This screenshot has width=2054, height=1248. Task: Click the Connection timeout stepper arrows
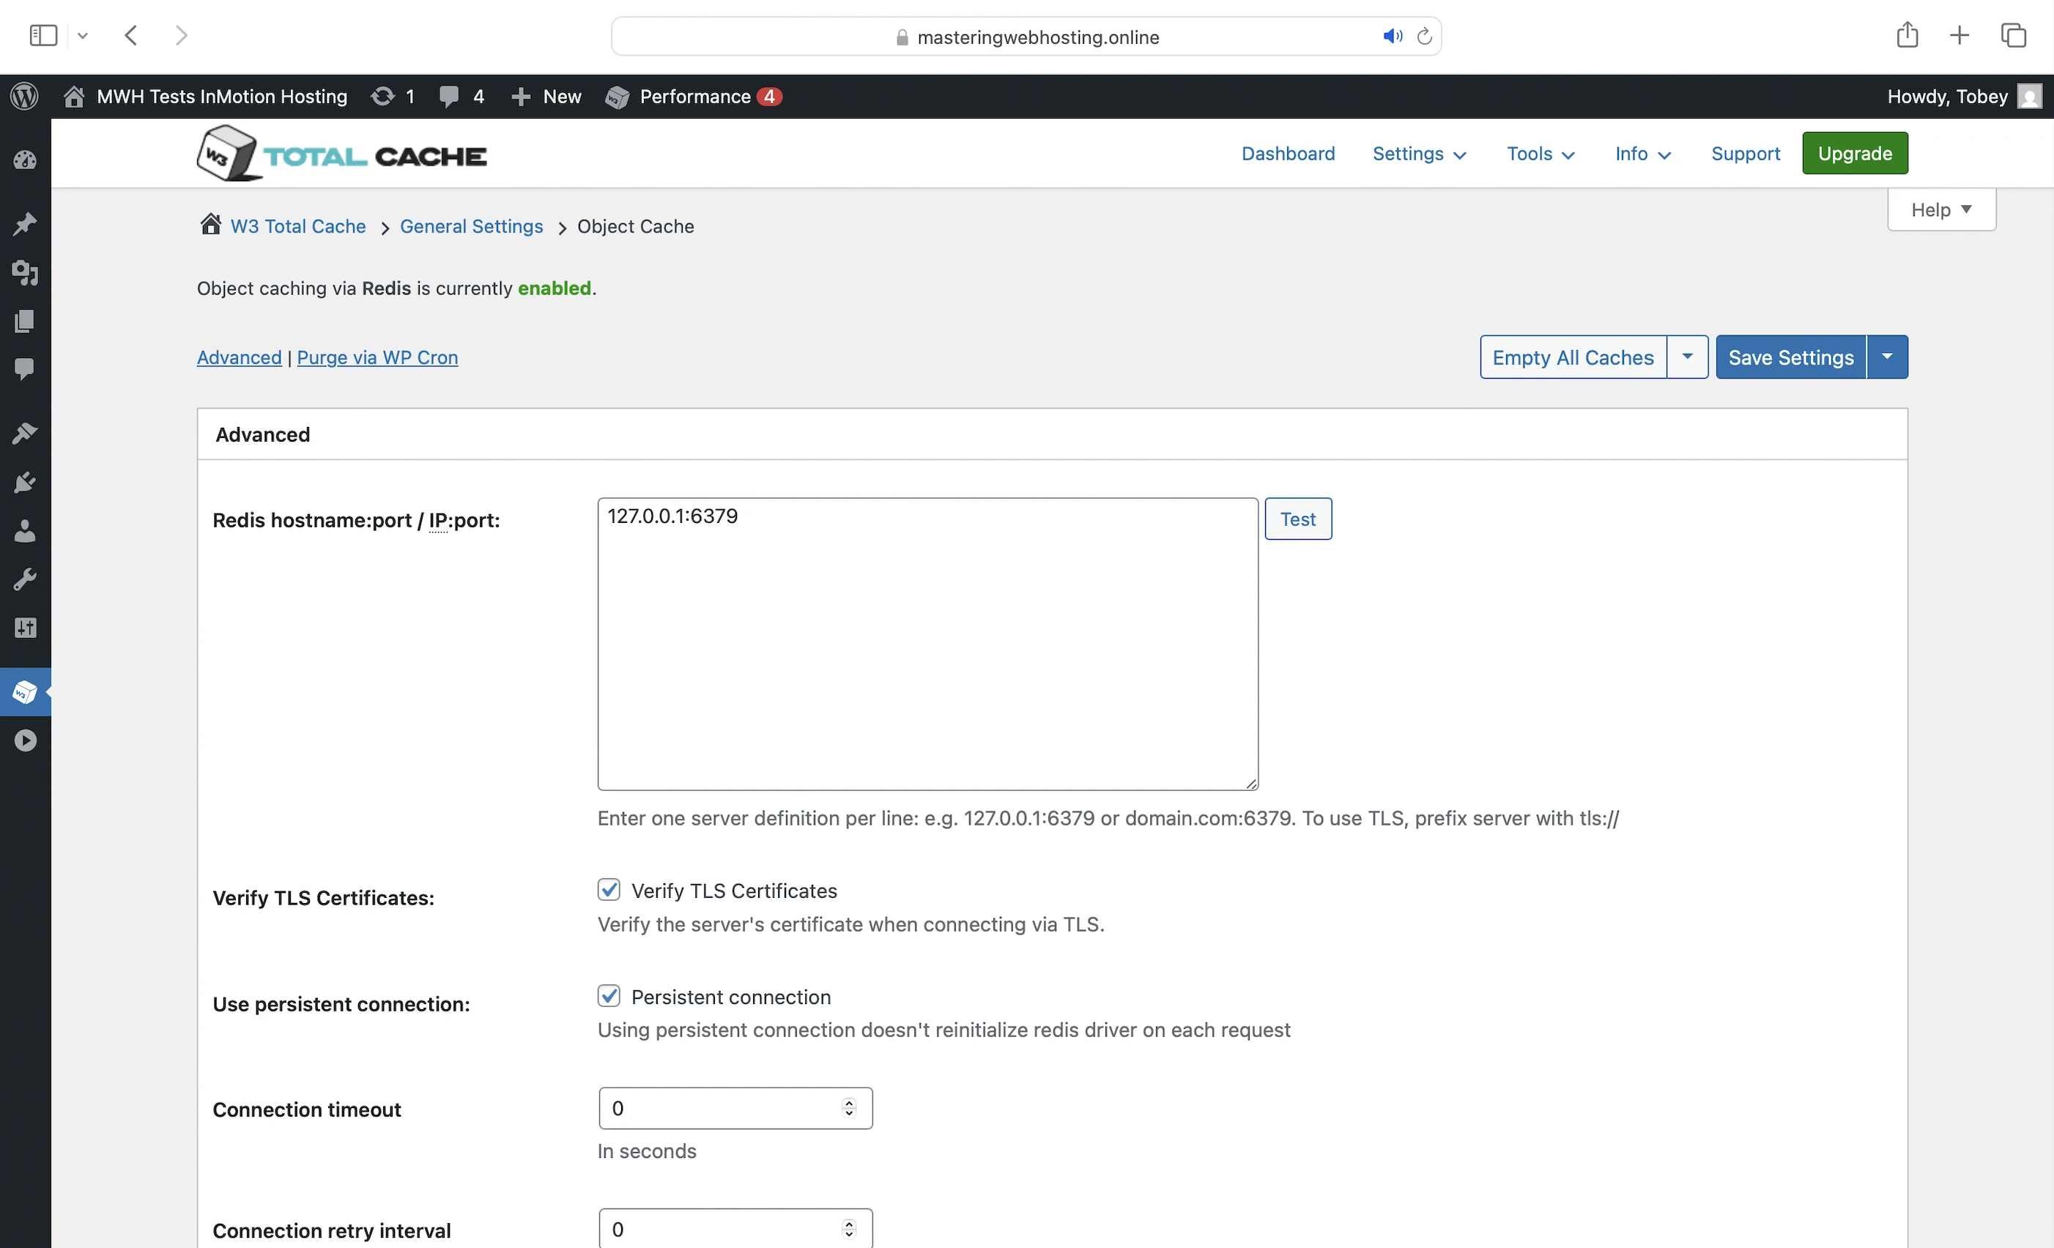[x=848, y=1108]
